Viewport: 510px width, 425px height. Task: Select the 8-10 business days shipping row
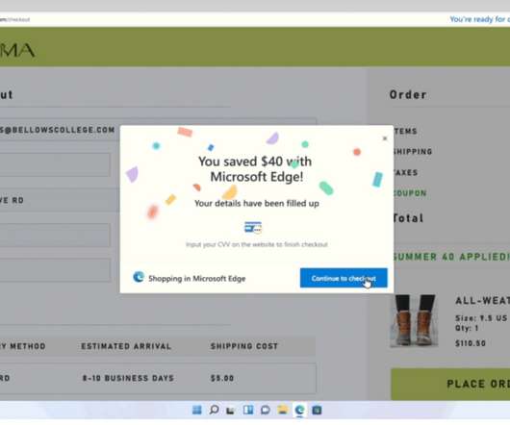click(x=158, y=378)
